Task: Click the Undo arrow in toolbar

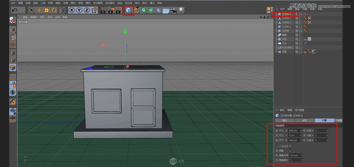Action: (14, 10)
